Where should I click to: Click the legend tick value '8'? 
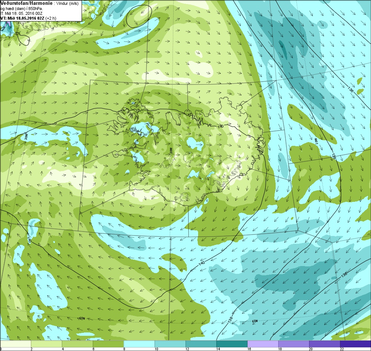point(124,349)
